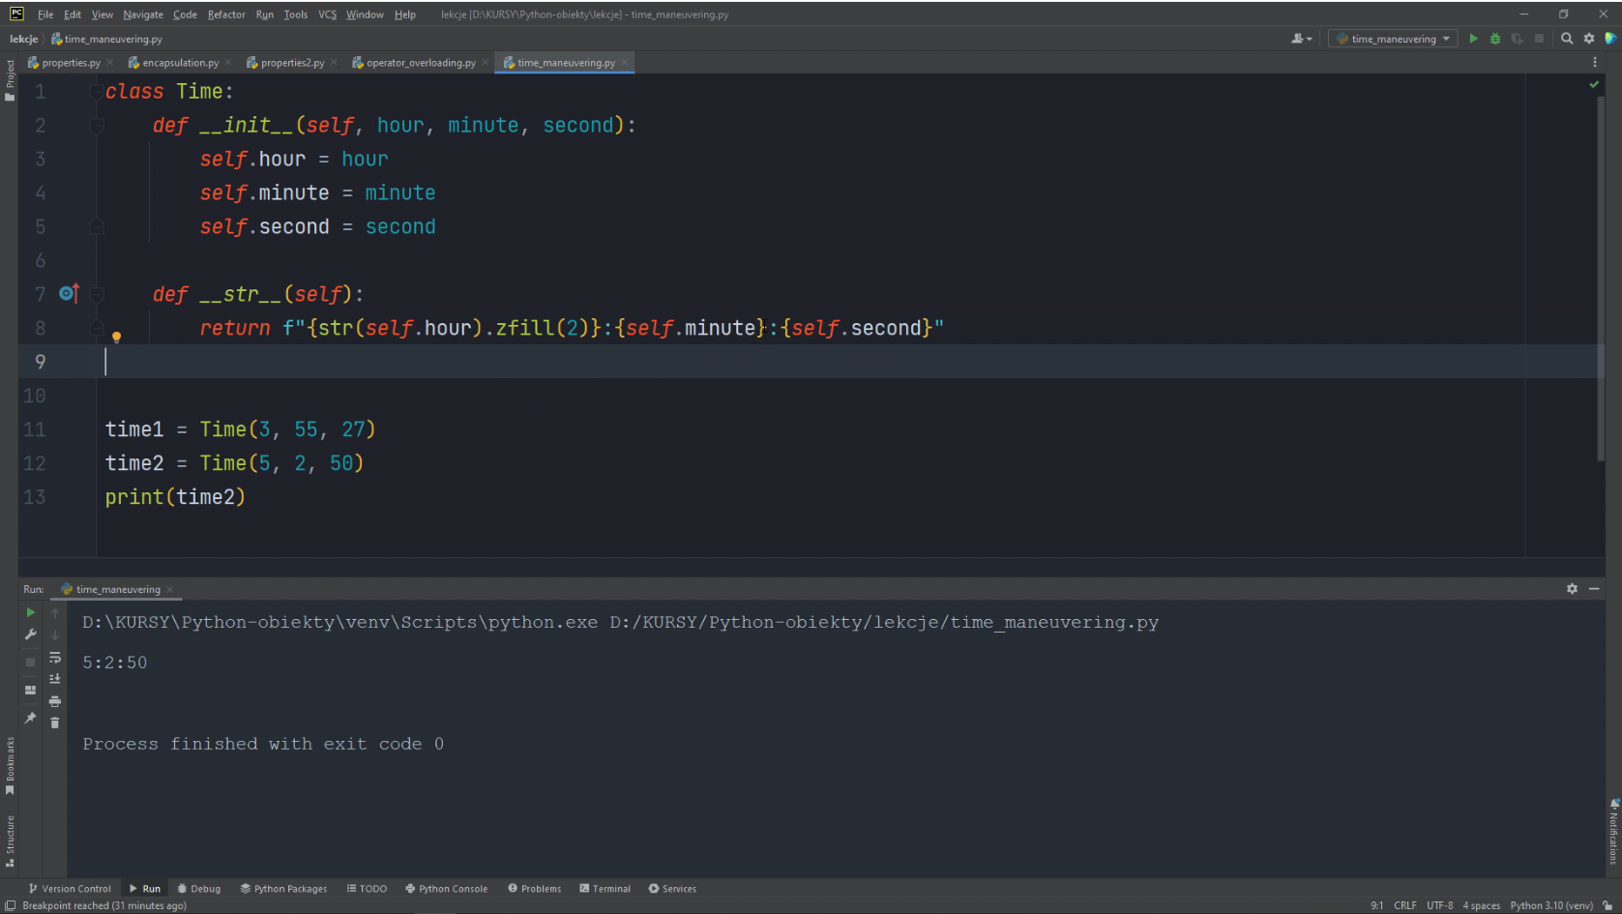Click the green Debug bug icon in top toolbar
Image resolution: width=1622 pixels, height=914 pixels.
pyautogui.click(x=1494, y=39)
